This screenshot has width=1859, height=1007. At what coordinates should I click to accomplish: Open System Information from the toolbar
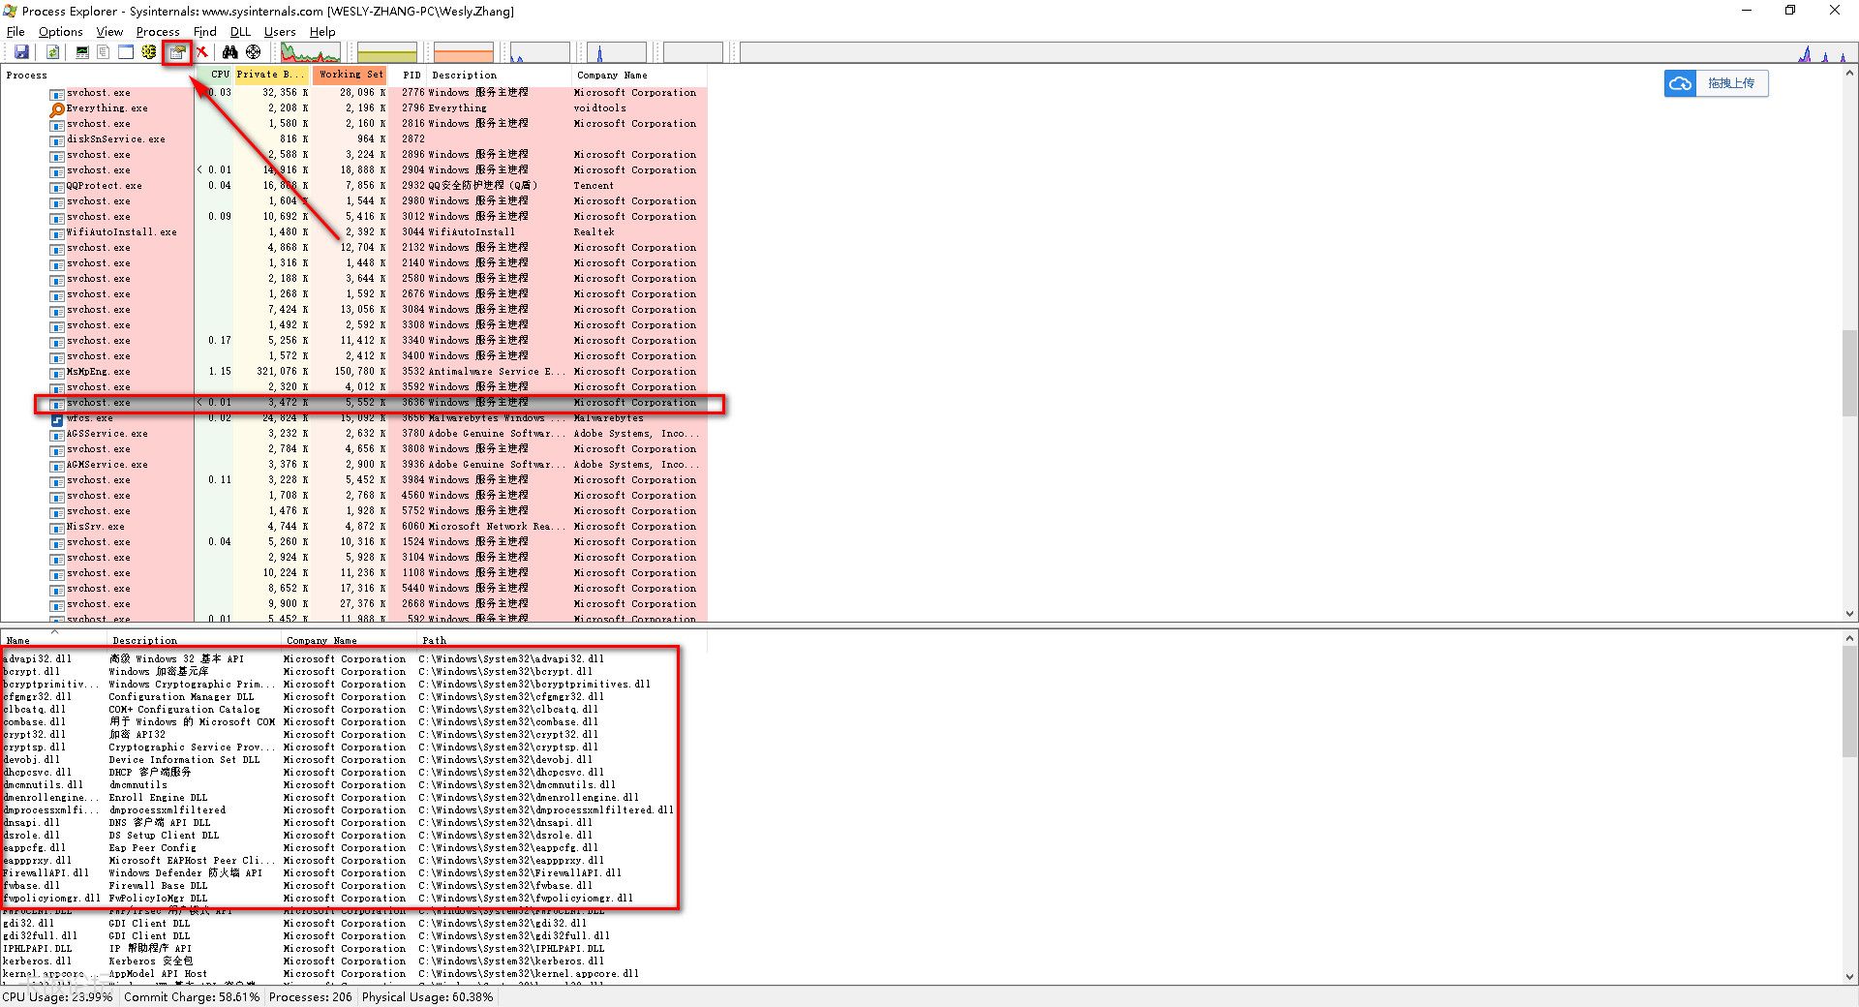pyautogui.click(x=82, y=52)
